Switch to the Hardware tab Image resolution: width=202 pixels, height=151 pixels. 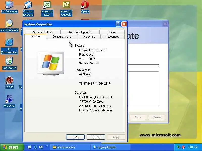(89, 37)
